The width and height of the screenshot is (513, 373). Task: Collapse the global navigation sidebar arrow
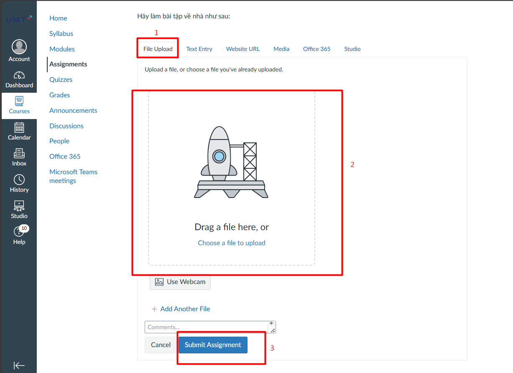pos(19,365)
